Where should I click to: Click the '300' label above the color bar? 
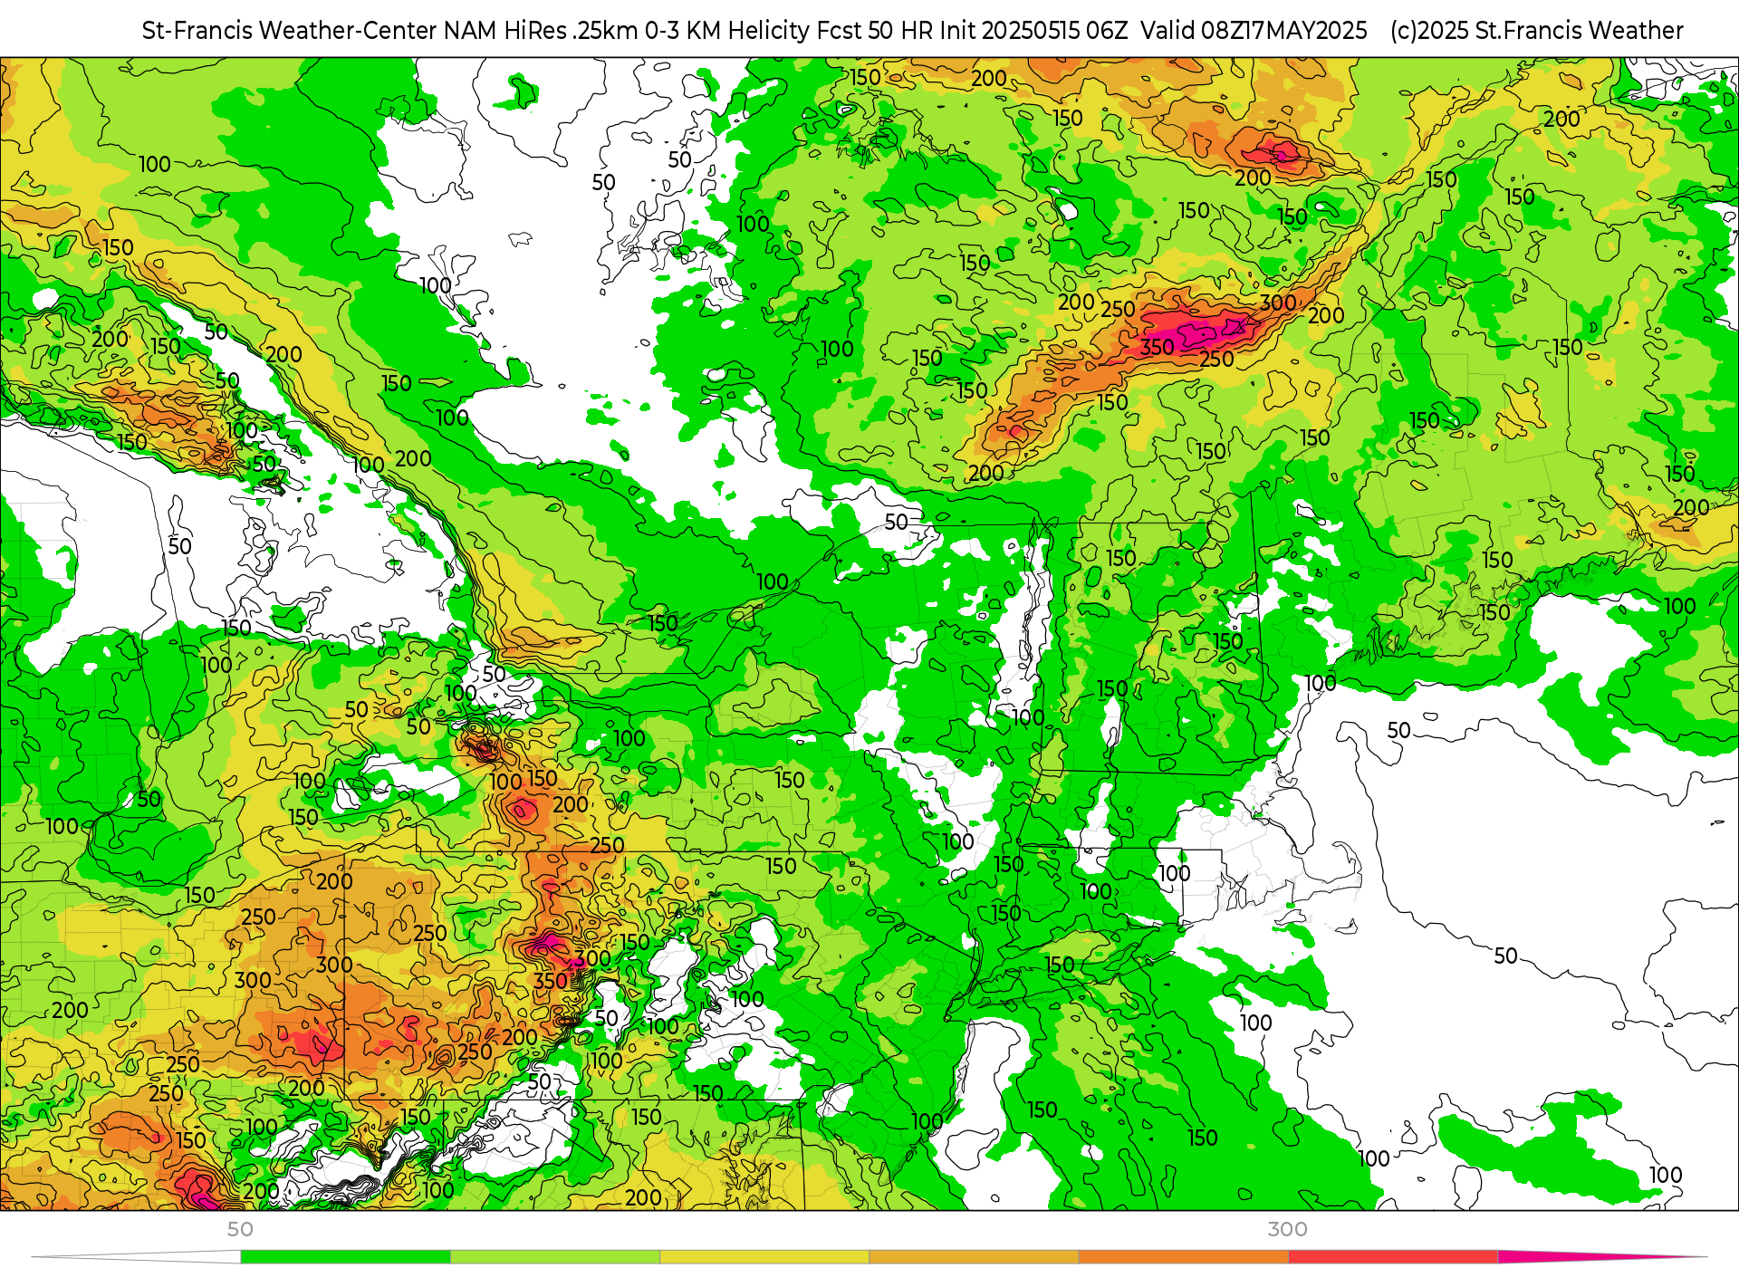1287,1229
